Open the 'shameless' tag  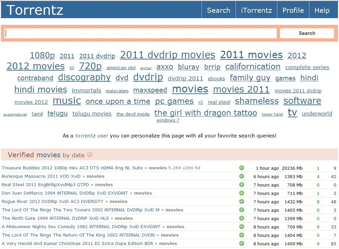click(257, 101)
